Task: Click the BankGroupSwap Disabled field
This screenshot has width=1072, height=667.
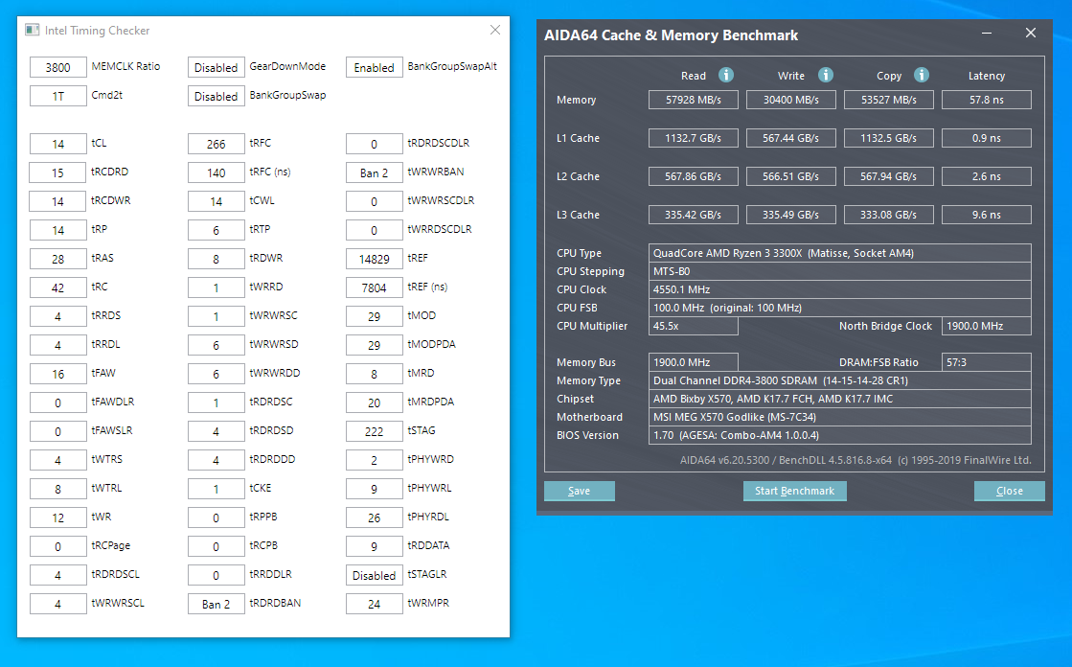Action: click(217, 96)
